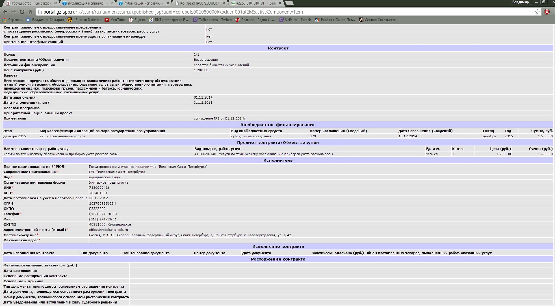Open the Главная - Радио bookmark

[x=255, y=20]
